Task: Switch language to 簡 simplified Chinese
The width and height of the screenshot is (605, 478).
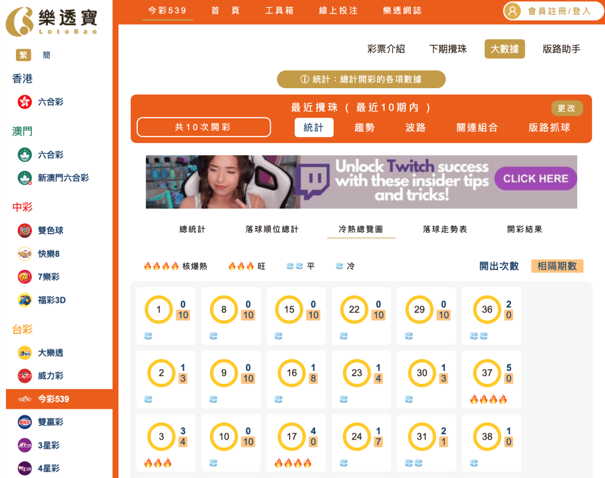Action: click(x=47, y=54)
